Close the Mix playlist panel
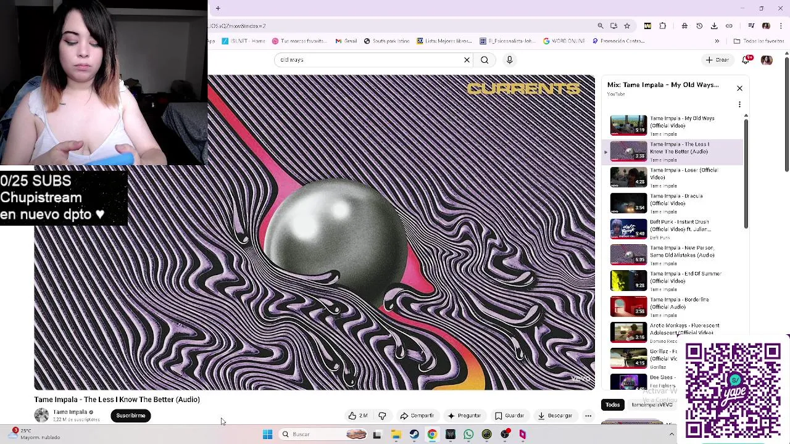The height and width of the screenshot is (444, 790). point(739,88)
